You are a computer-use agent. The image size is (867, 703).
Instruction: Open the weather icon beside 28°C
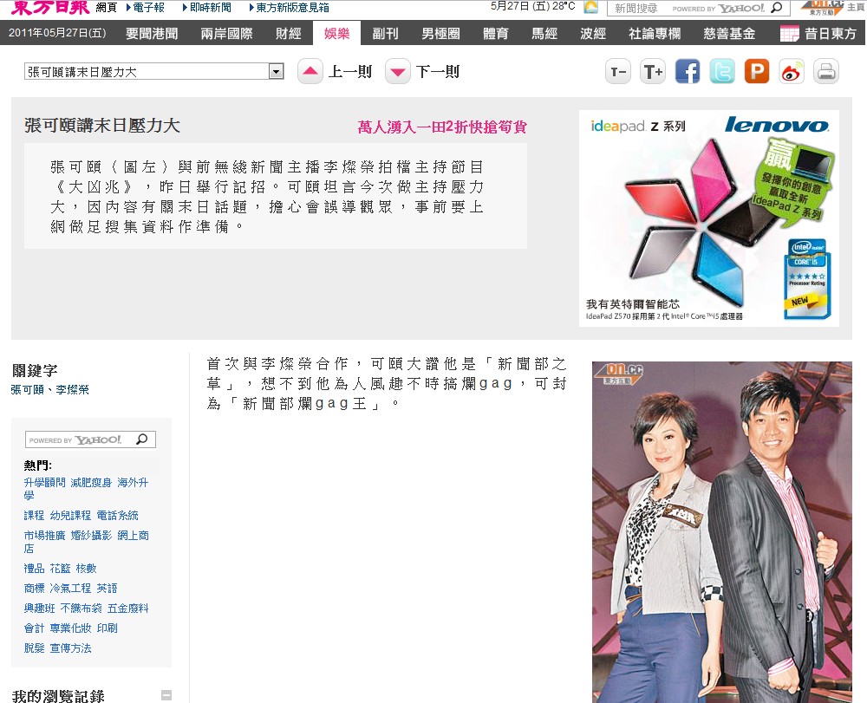click(591, 7)
